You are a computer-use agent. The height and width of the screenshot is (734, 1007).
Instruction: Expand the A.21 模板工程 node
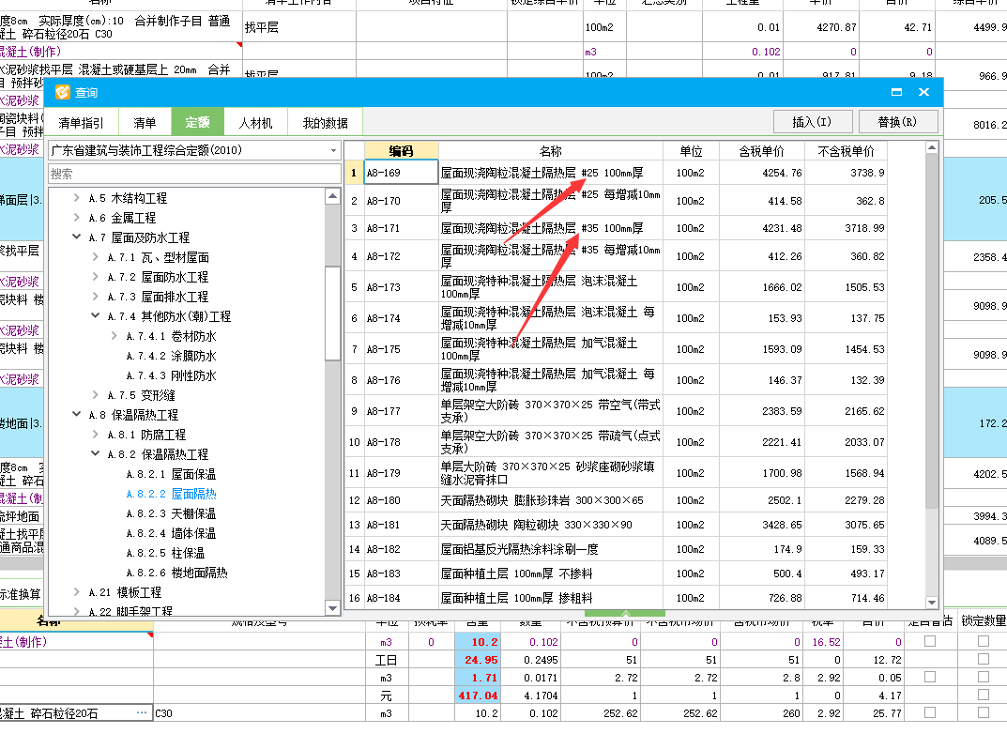coord(76,592)
